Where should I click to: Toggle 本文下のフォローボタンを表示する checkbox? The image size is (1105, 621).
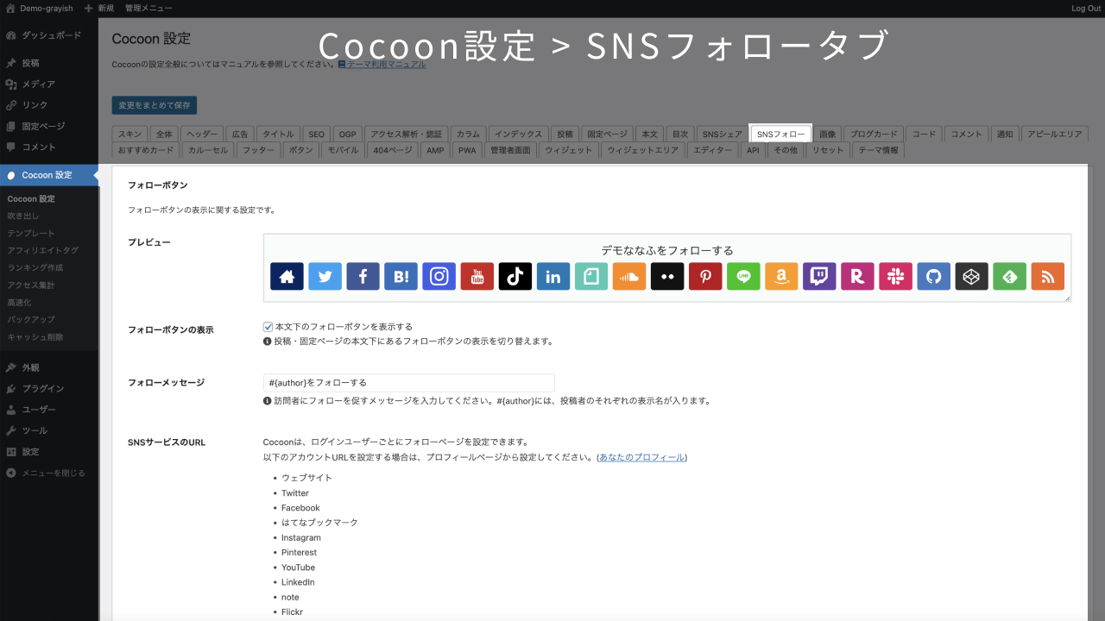268,327
